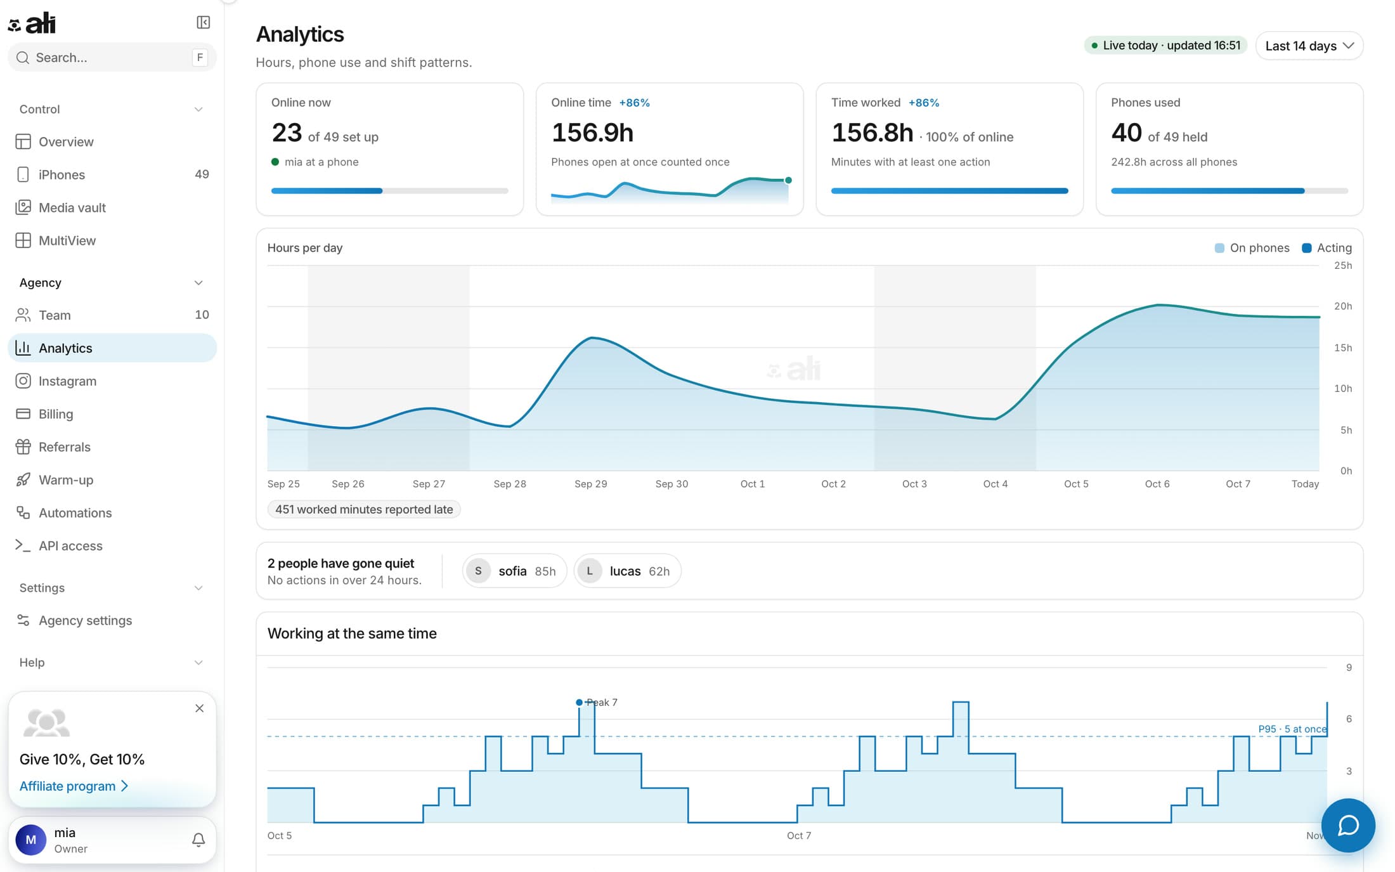Open the Overview page icon

click(x=23, y=141)
